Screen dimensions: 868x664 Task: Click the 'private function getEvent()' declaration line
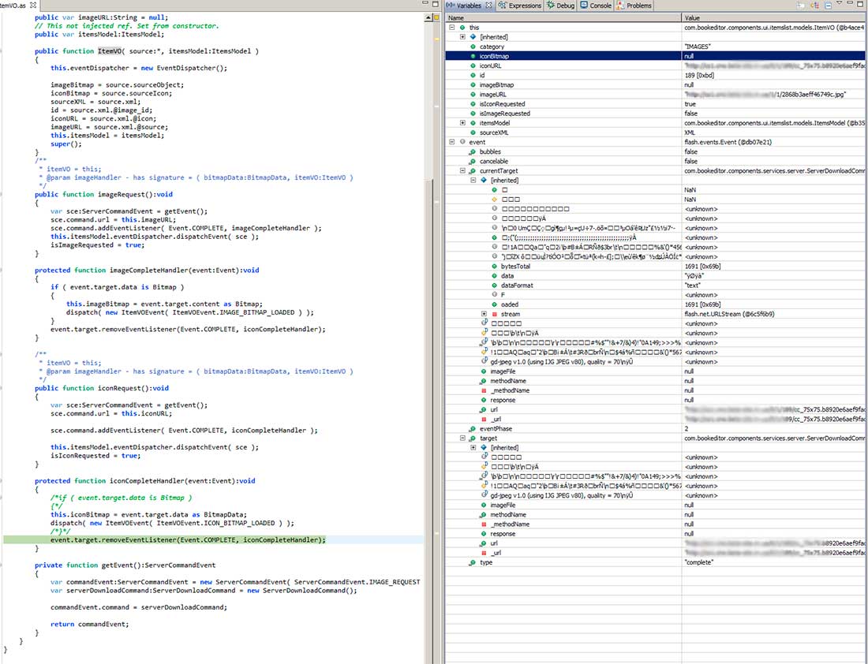pos(125,565)
